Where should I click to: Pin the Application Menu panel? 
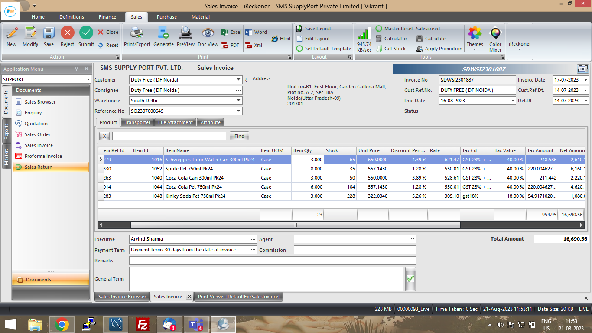(77, 69)
